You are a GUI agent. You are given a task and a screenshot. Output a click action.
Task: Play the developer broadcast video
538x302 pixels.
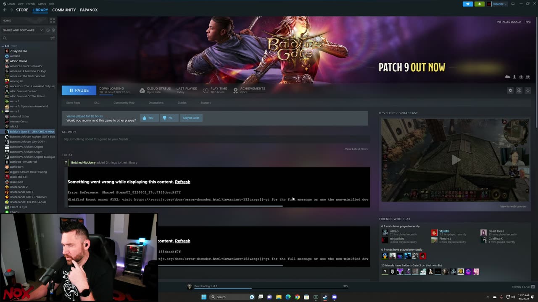point(455,160)
